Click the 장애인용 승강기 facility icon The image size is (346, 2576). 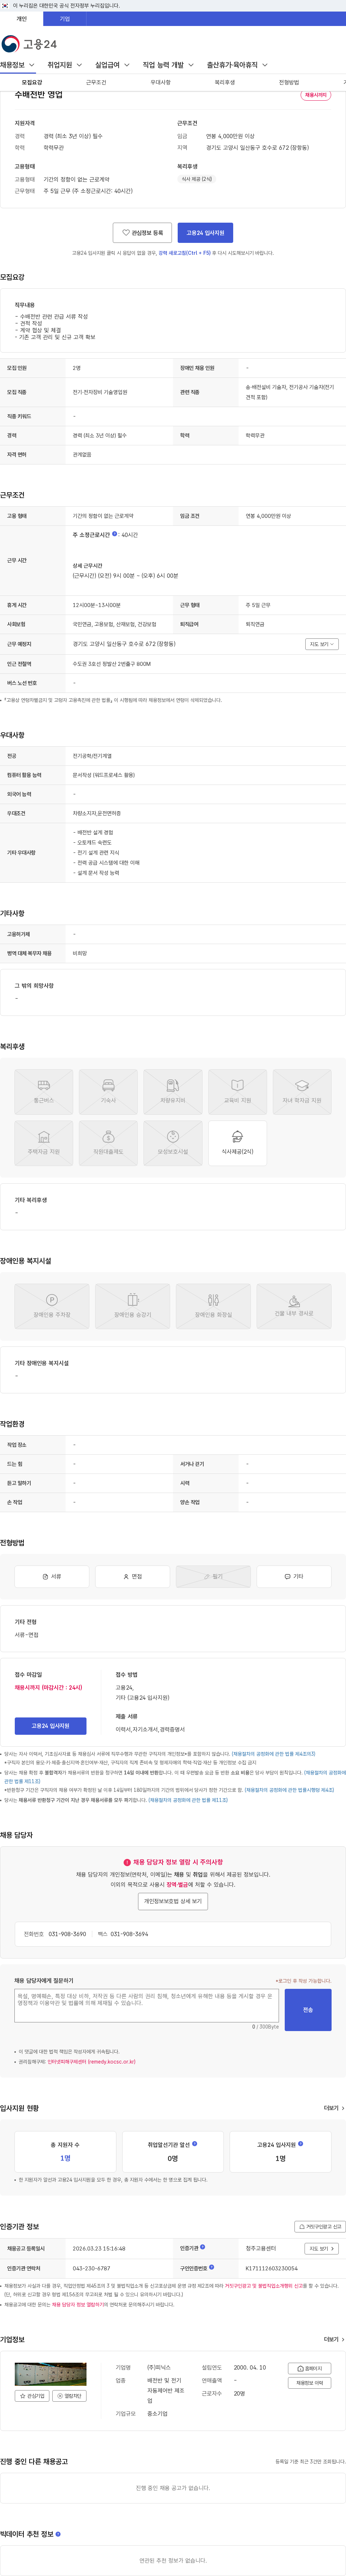(132, 1306)
